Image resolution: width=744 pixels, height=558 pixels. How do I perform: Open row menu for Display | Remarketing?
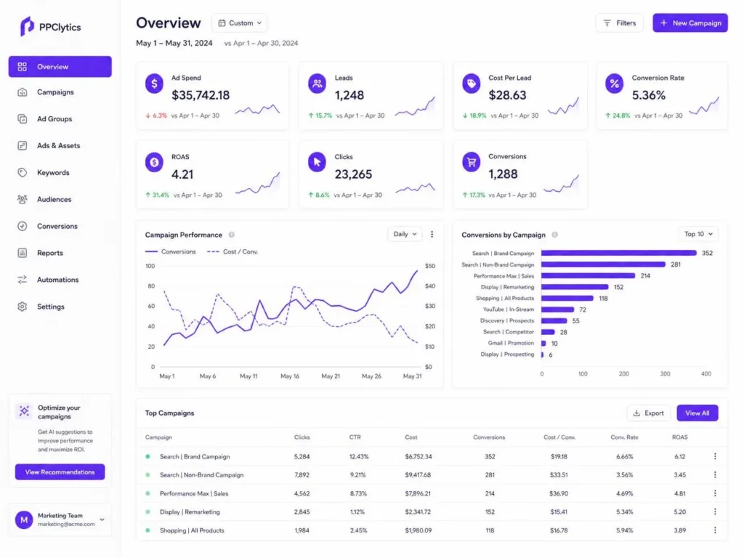pos(715,511)
